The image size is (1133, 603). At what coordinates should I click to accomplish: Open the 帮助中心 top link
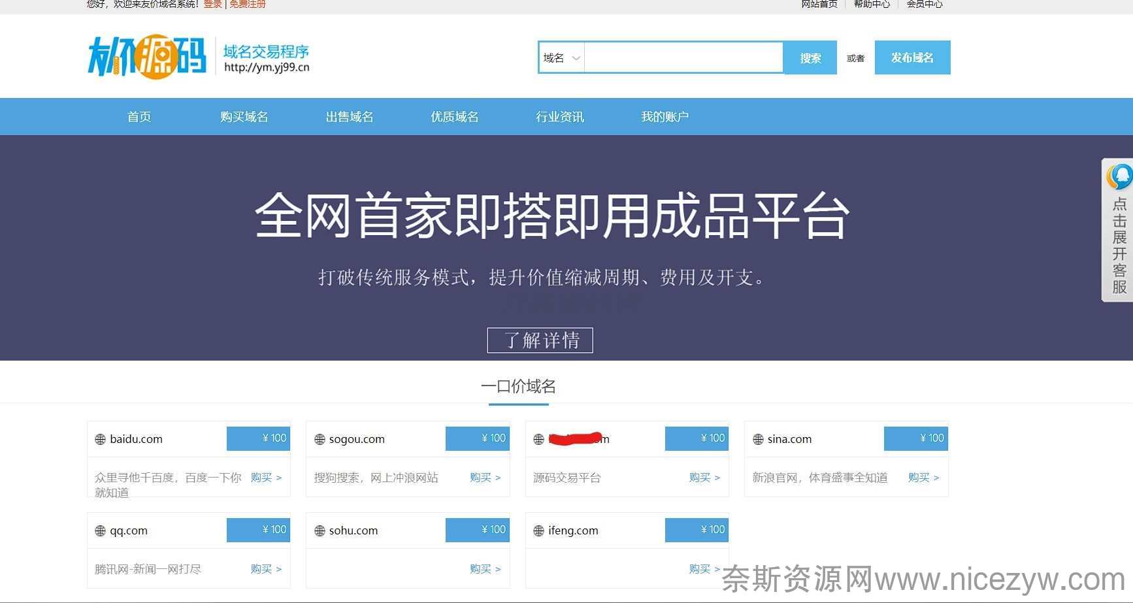[x=872, y=4]
